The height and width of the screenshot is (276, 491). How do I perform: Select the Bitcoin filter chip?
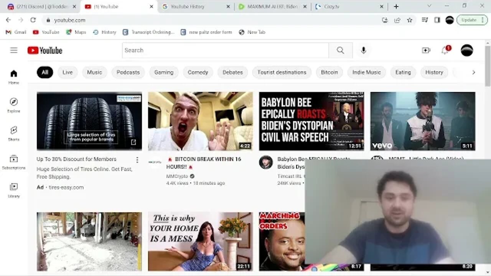click(330, 72)
